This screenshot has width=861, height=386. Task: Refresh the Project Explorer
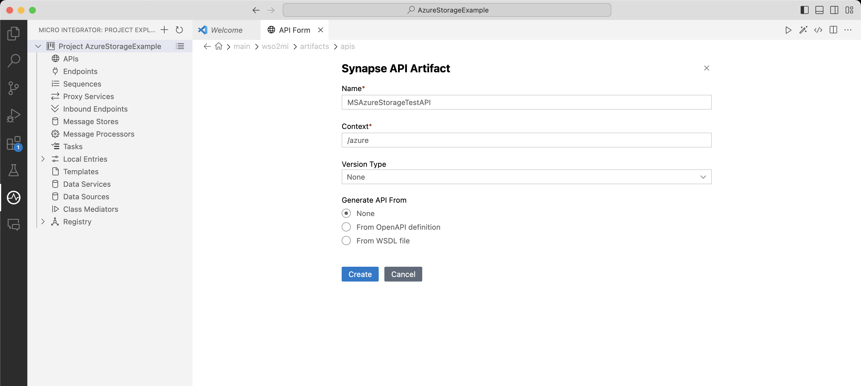[179, 30]
